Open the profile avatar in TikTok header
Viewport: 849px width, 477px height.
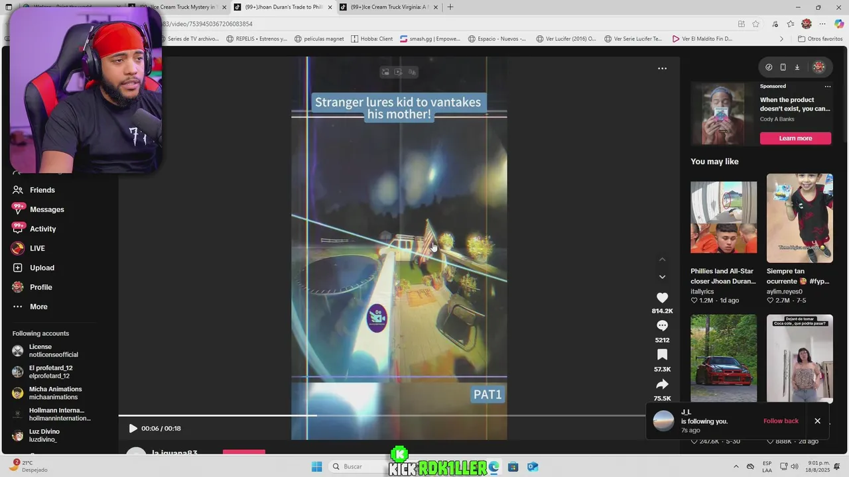click(x=818, y=67)
